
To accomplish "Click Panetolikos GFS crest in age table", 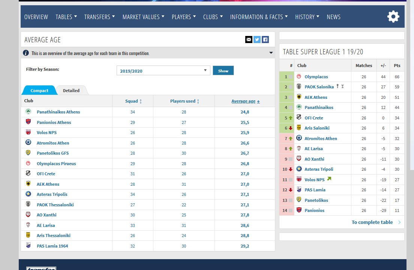I will (28, 153).
